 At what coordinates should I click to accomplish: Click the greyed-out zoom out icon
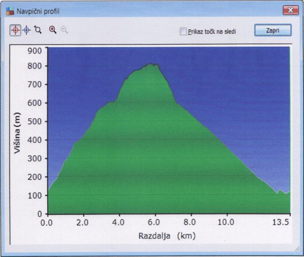pos(64,29)
